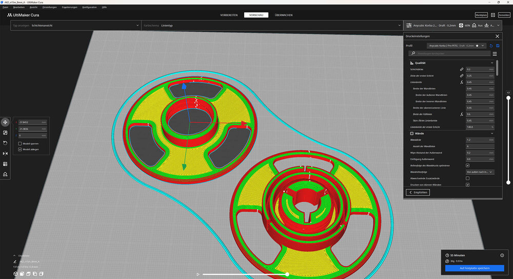Click 'Auf Festplatte speichern' button
513x279 pixels.
(x=475, y=268)
